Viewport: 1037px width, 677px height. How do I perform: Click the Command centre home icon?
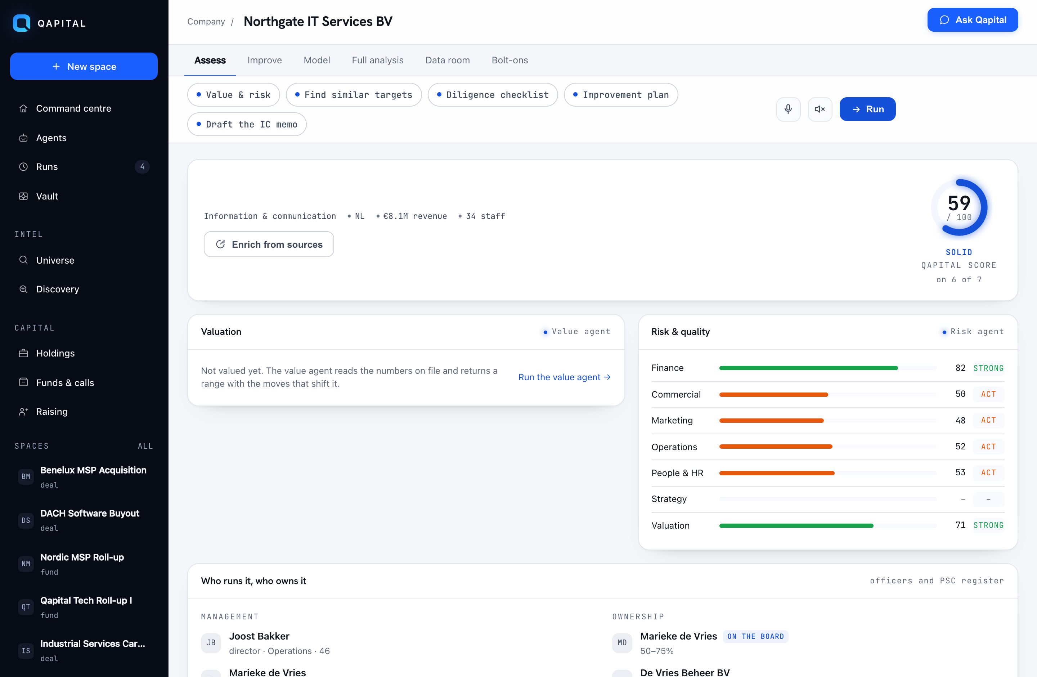(23, 108)
